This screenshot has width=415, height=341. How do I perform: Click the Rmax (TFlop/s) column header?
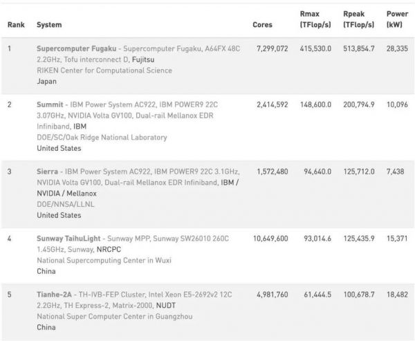316,20
